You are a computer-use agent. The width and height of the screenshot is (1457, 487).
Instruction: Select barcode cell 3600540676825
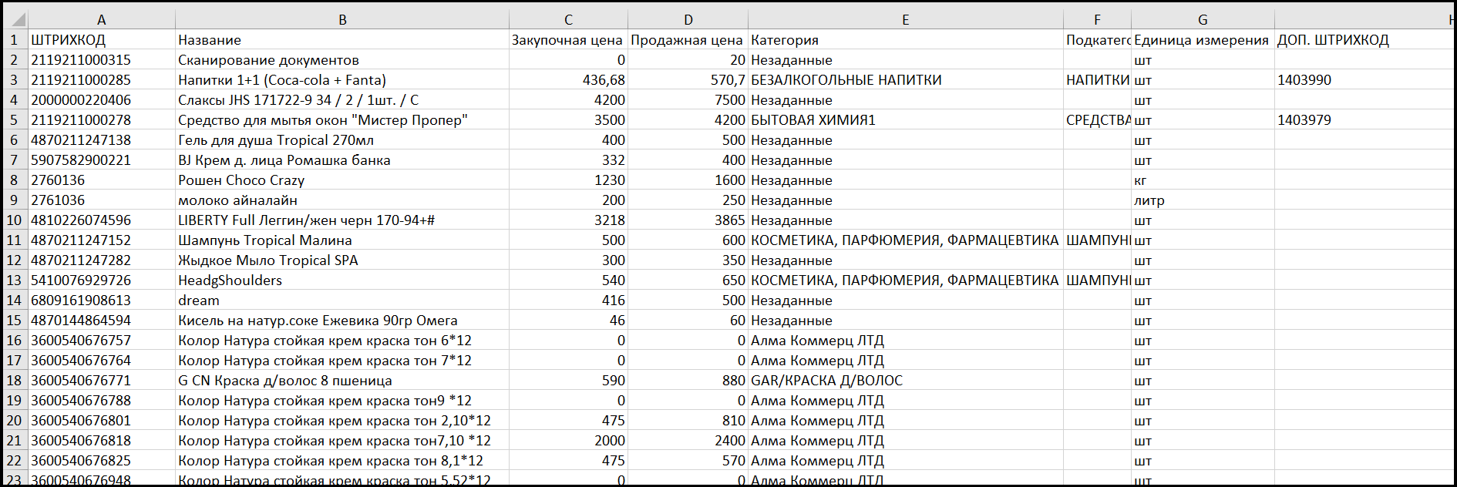[102, 460]
